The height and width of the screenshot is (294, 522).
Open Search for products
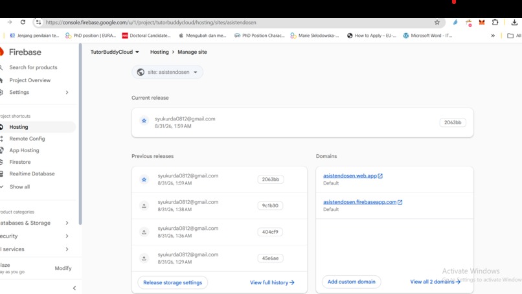point(33,67)
